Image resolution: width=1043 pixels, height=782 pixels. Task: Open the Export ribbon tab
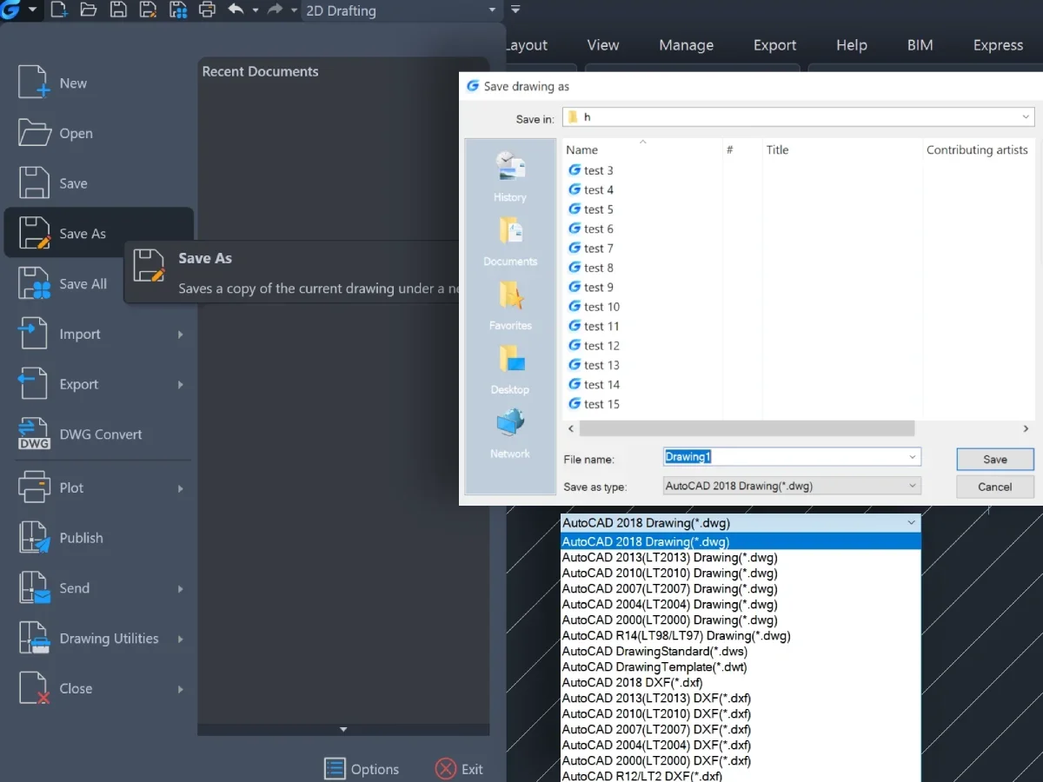[x=774, y=45]
